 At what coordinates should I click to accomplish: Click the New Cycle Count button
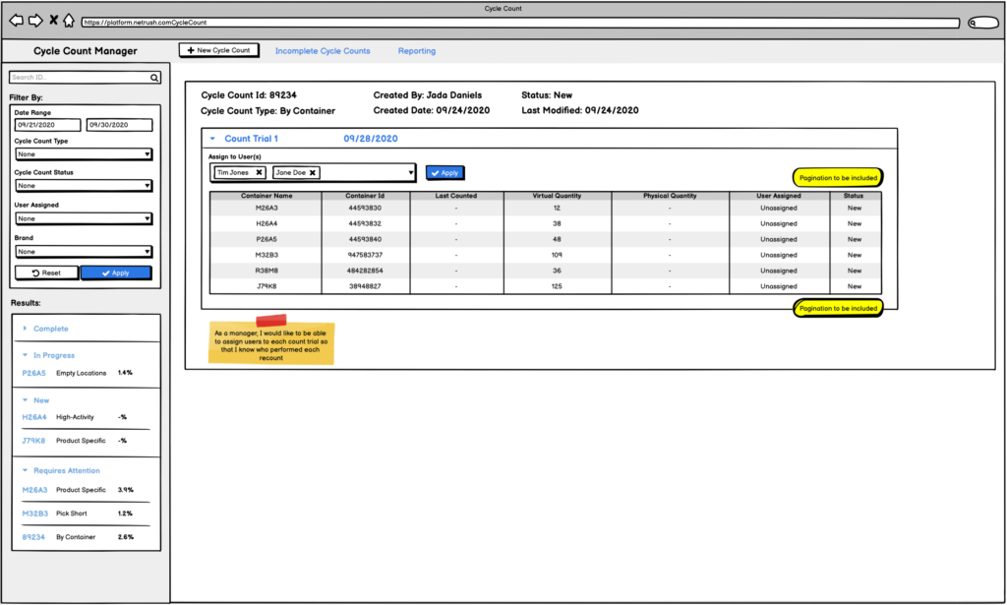[219, 50]
